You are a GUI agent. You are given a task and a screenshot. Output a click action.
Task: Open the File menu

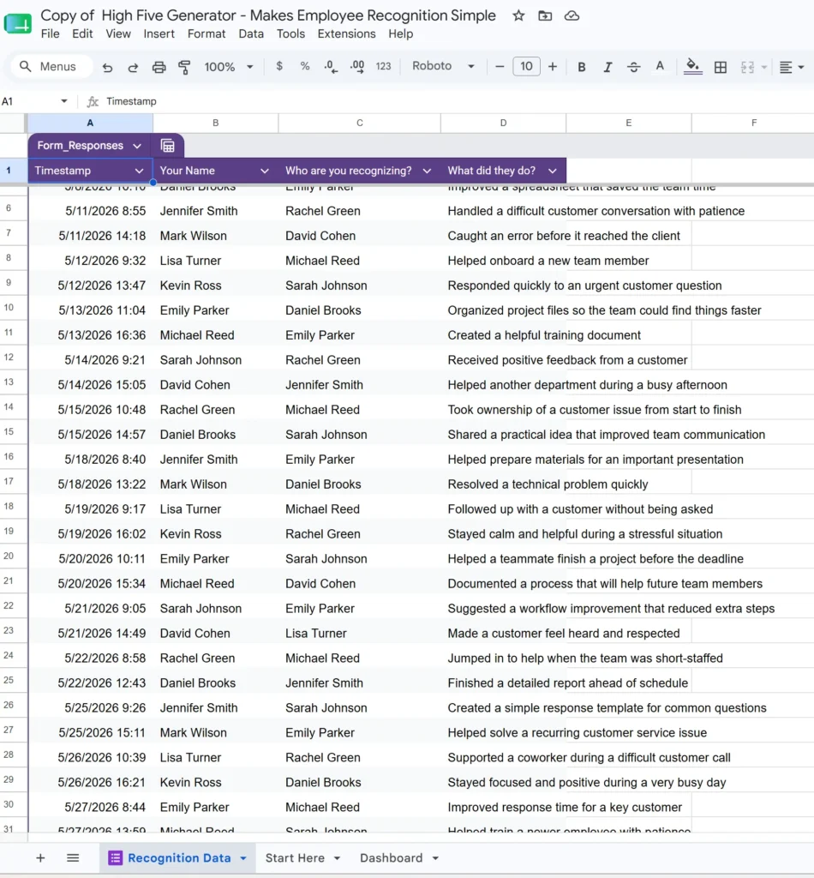pyautogui.click(x=50, y=33)
